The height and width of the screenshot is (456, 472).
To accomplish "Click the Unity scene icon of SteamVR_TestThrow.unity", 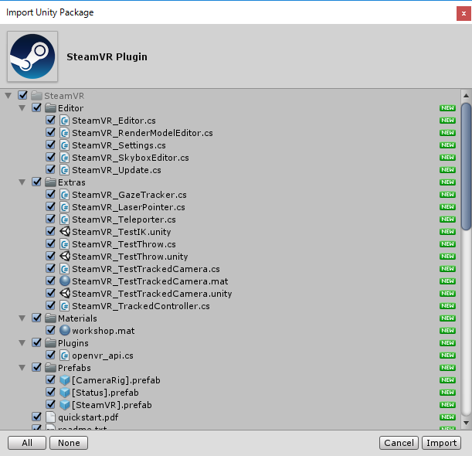I will [64, 256].
